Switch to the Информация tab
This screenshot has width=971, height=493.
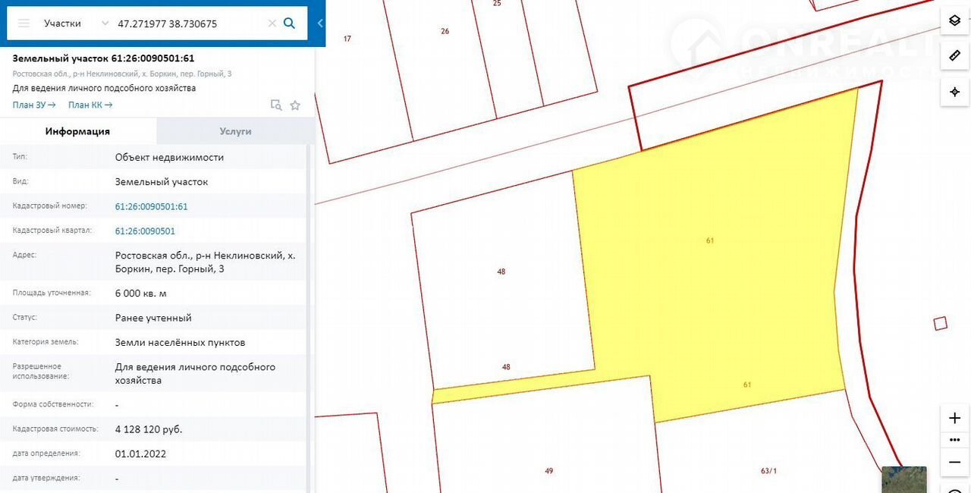click(77, 131)
